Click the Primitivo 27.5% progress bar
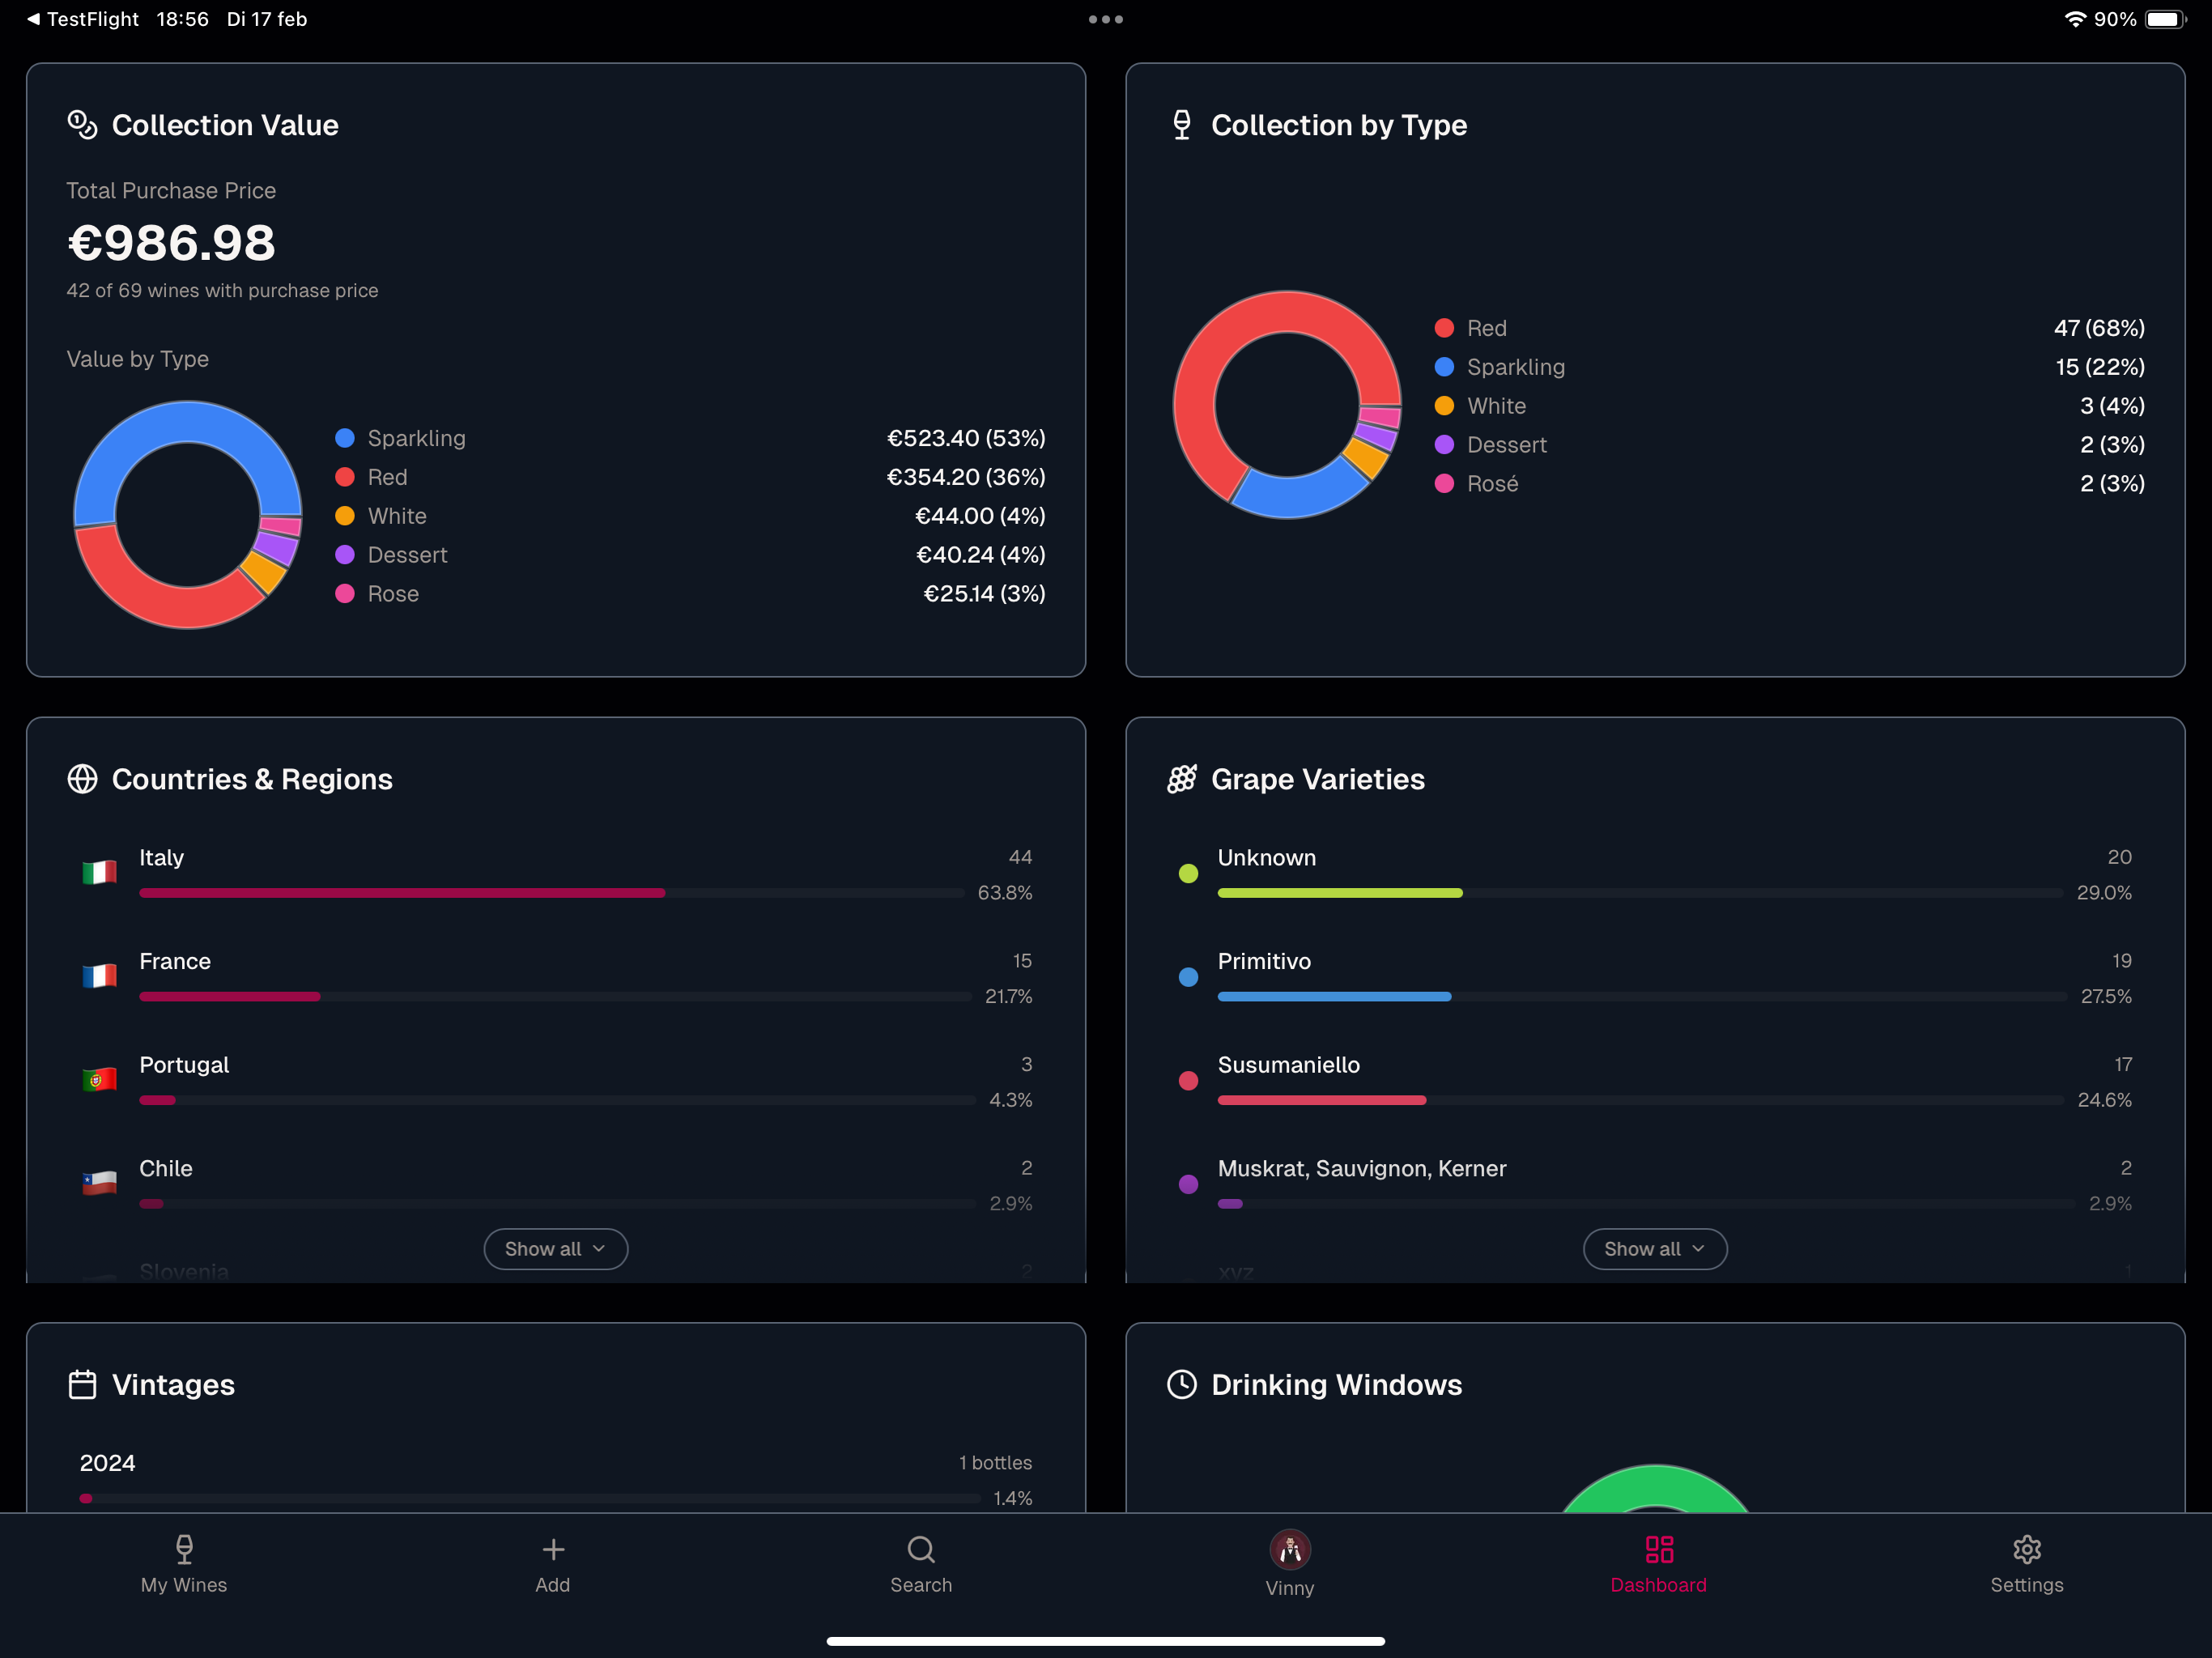The height and width of the screenshot is (1658, 2212). click(1642, 997)
